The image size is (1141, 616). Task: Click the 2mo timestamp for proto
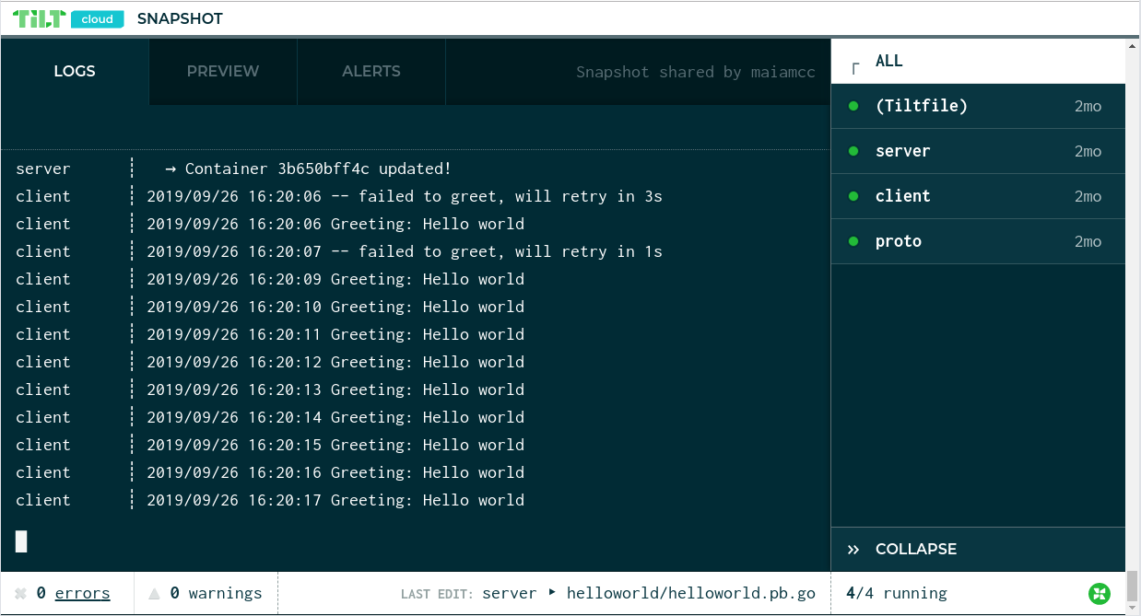click(1088, 241)
